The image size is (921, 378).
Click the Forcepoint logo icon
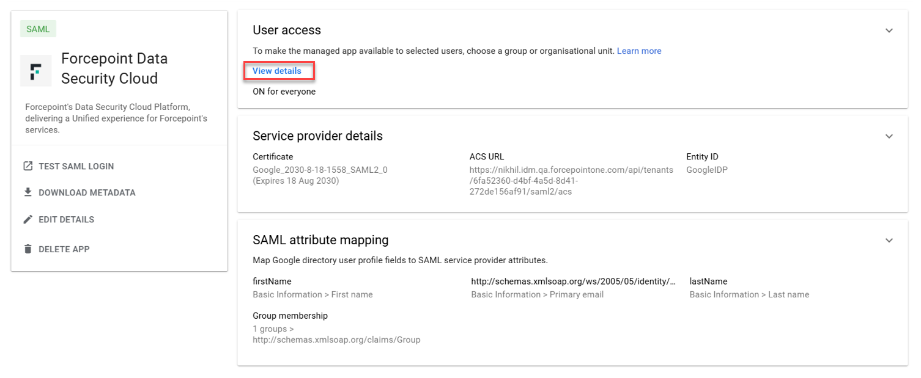pyautogui.click(x=35, y=70)
